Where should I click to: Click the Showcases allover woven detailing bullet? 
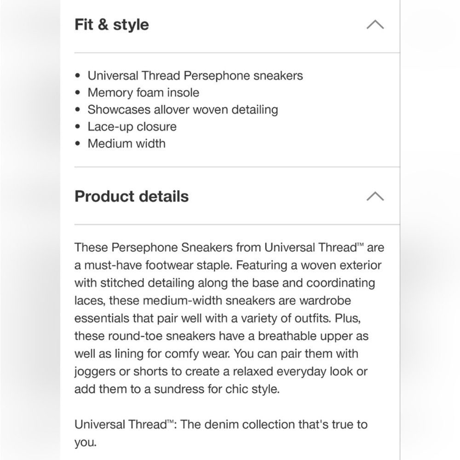[x=183, y=109]
